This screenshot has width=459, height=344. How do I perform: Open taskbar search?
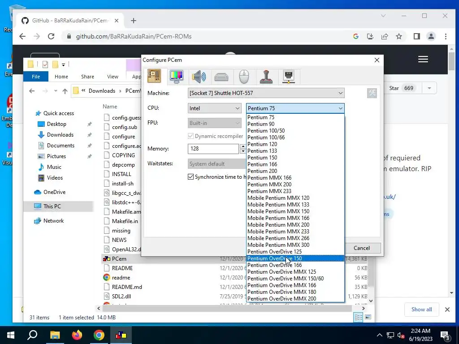point(32,335)
